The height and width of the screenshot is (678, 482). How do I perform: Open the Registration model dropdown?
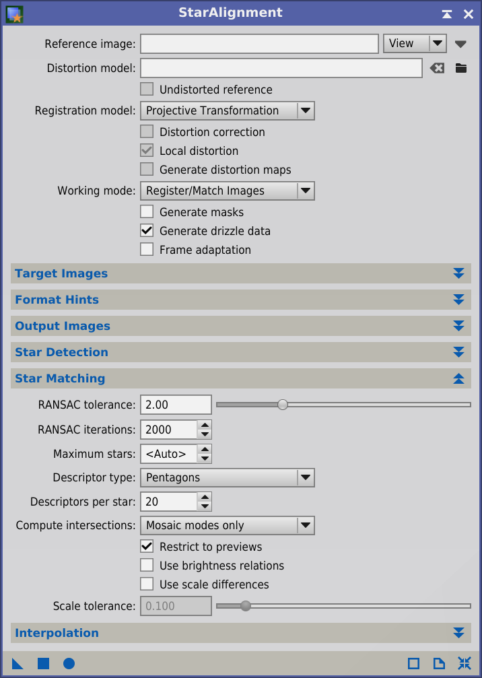pos(228,110)
